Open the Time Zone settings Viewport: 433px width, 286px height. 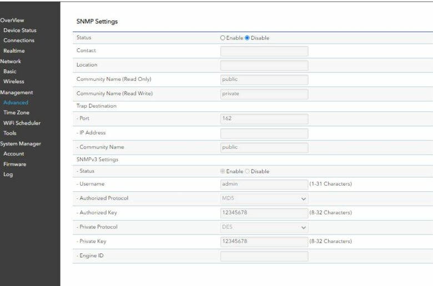coord(16,113)
